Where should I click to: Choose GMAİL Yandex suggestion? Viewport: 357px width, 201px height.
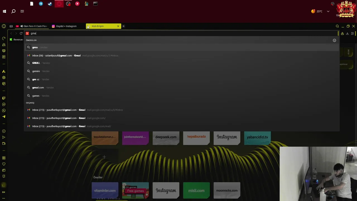(x=182, y=63)
